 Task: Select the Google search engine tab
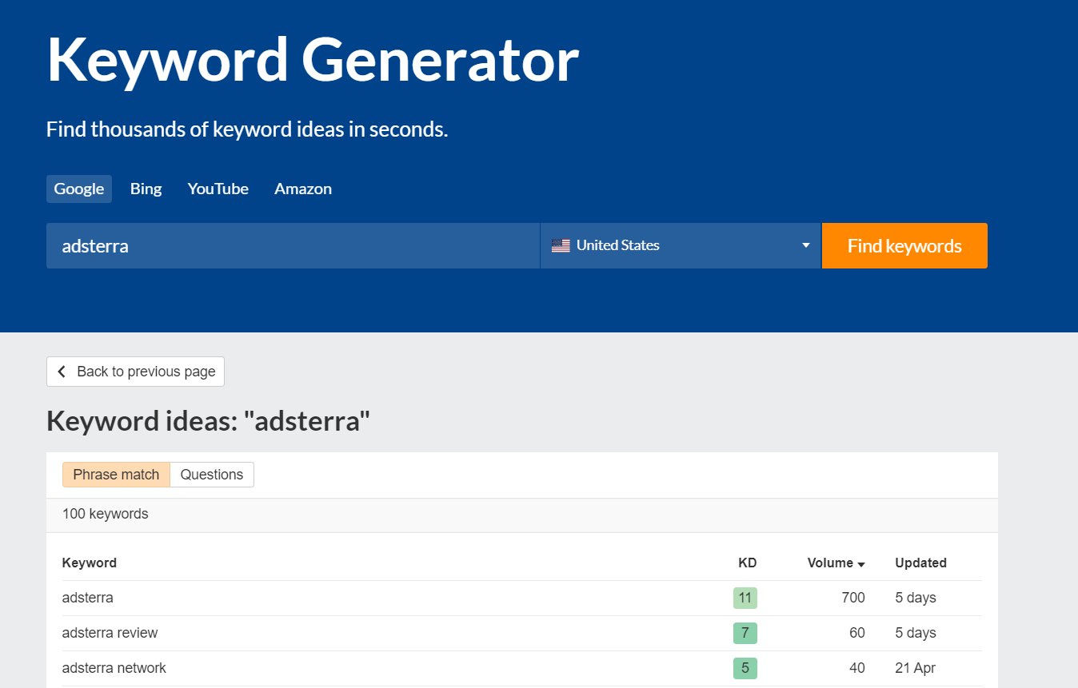(x=79, y=189)
